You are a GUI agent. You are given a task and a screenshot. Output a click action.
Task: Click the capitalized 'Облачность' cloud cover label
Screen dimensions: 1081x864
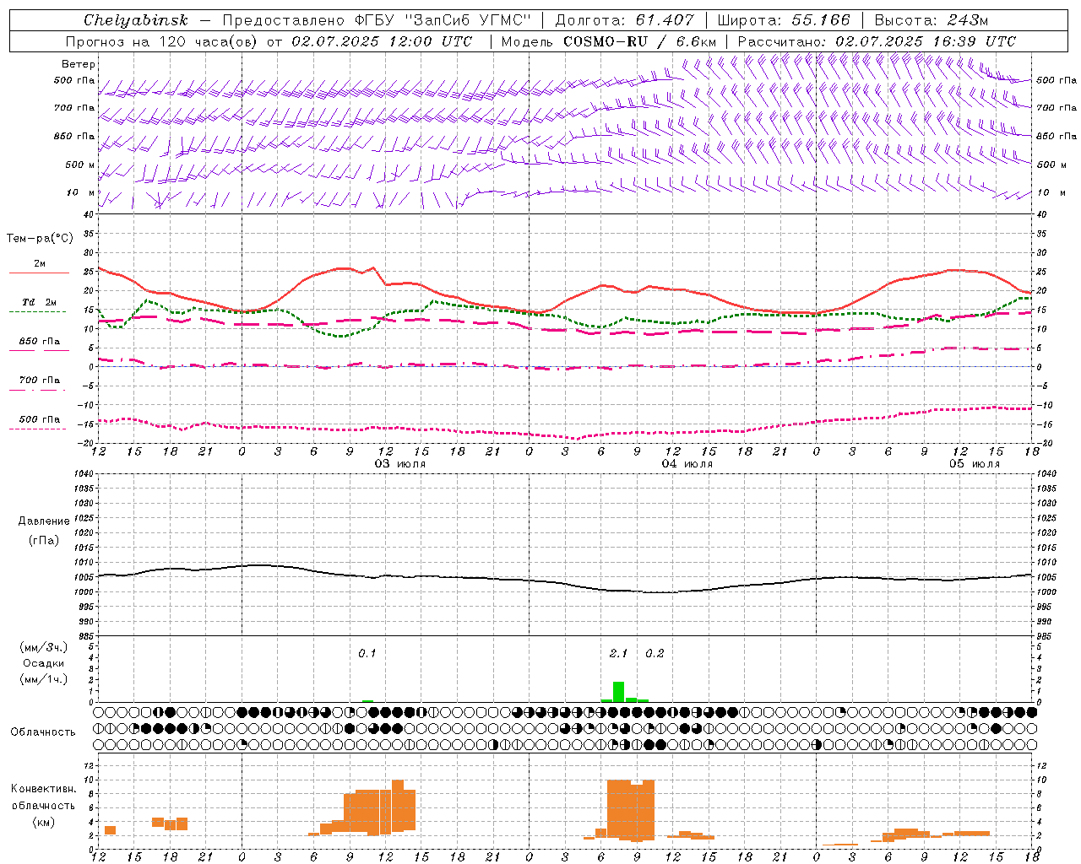pos(43,732)
